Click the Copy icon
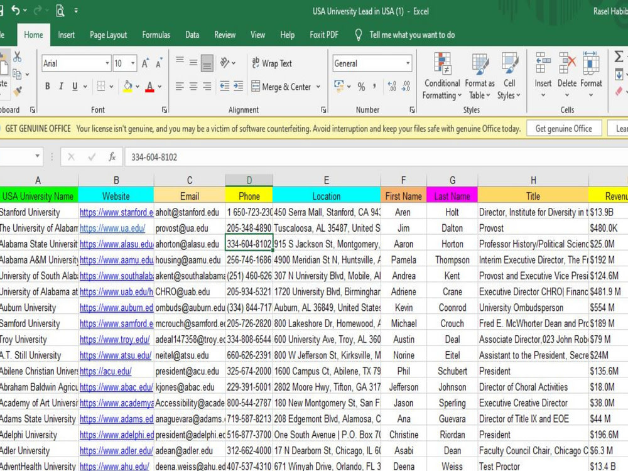This screenshot has width=628, height=471. pyautogui.click(x=17, y=74)
